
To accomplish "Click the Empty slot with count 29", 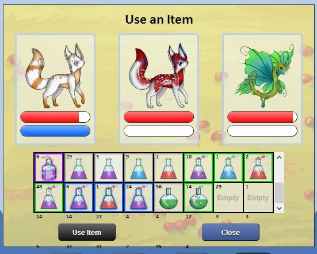I will point(228,198).
